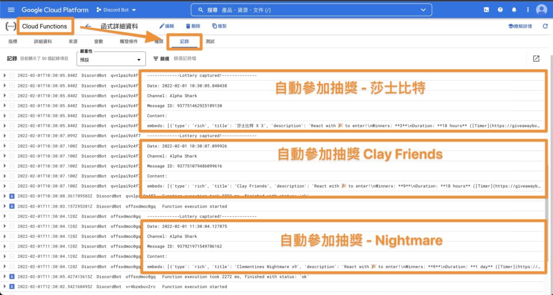Expand log entry at 11:30:03.157295381Z
This screenshot has height=295, width=553.
[4, 207]
